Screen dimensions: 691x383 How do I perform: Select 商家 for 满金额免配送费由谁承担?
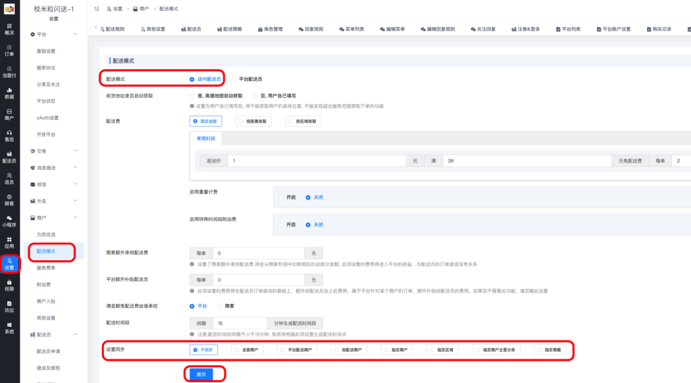pyautogui.click(x=225, y=306)
